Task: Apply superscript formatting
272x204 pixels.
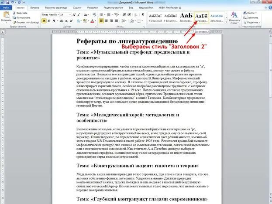Action: click(71, 21)
